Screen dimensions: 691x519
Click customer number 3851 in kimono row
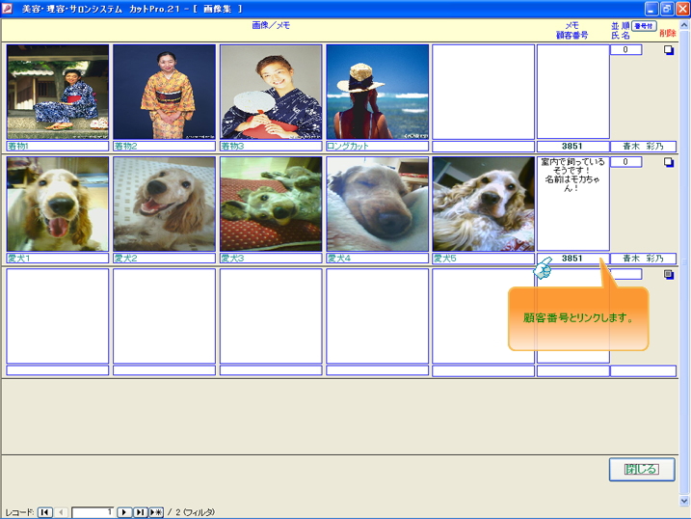pyautogui.click(x=572, y=146)
